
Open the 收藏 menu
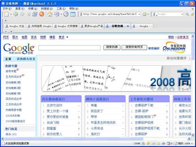click(33, 9)
